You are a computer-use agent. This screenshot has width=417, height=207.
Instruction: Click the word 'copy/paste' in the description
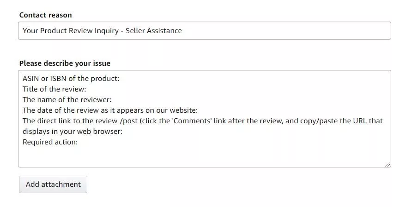click(317, 121)
